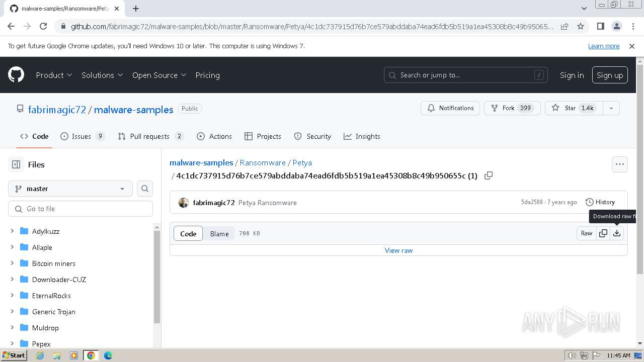Click Sign in
Viewport: 644px width, 362px height.
click(x=572, y=75)
